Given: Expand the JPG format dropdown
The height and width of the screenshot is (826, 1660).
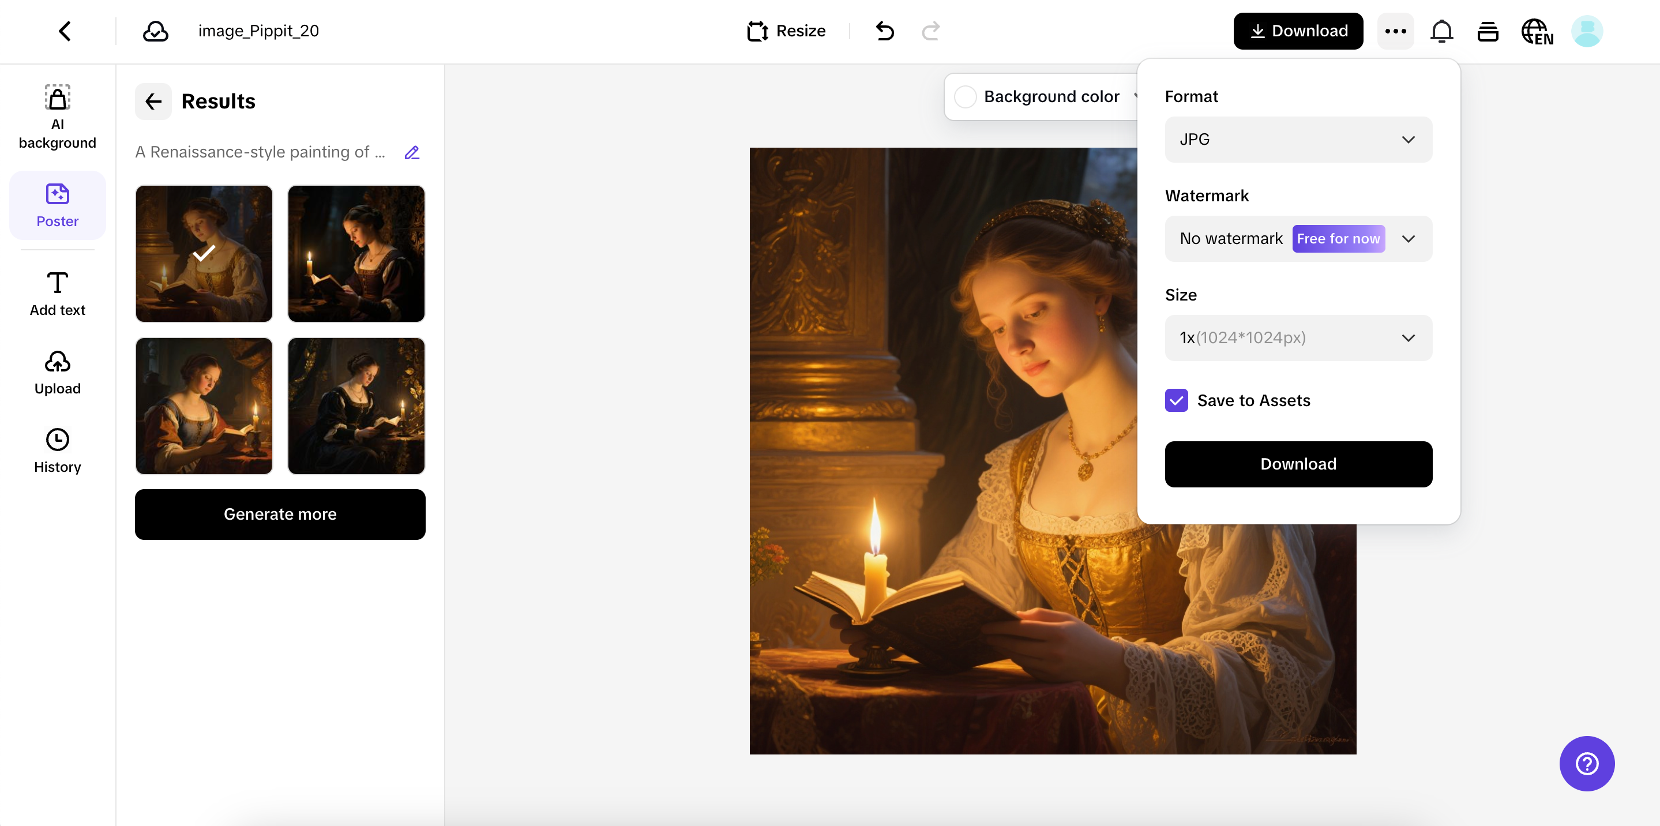Looking at the screenshot, I should pos(1298,139).
